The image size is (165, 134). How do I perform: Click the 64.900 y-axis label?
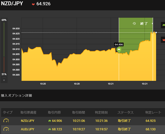click(16, 60)
